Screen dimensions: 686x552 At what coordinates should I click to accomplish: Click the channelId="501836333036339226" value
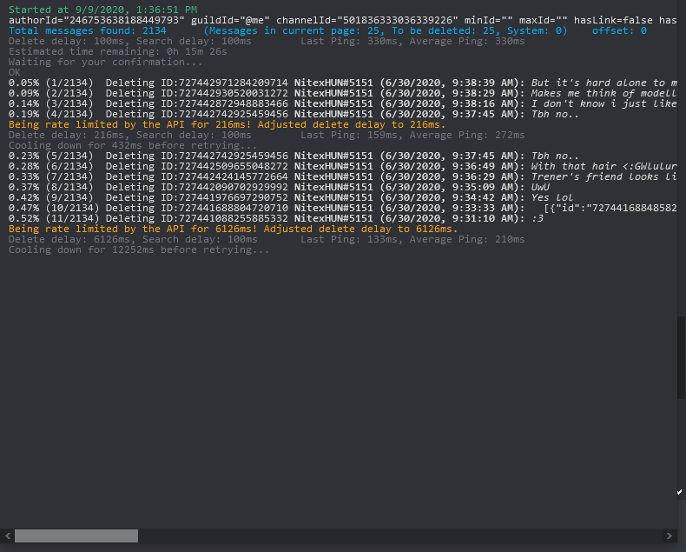tap(367, 20)
